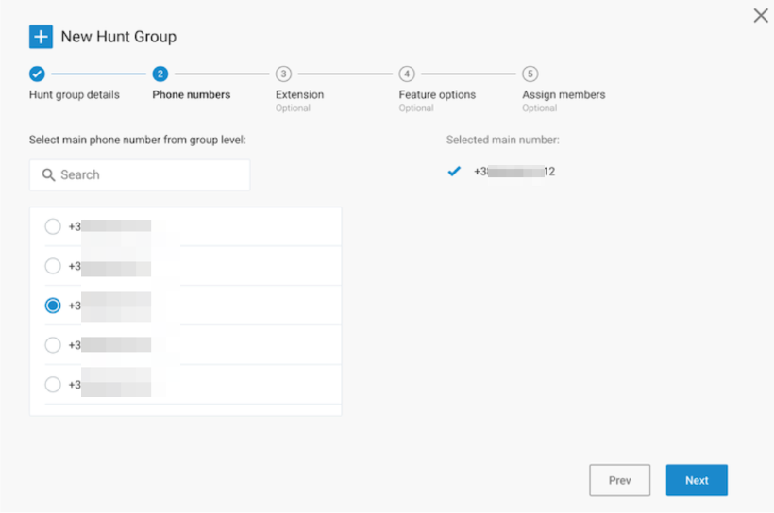Select the first phone number radio button

(x=53, y=226)
